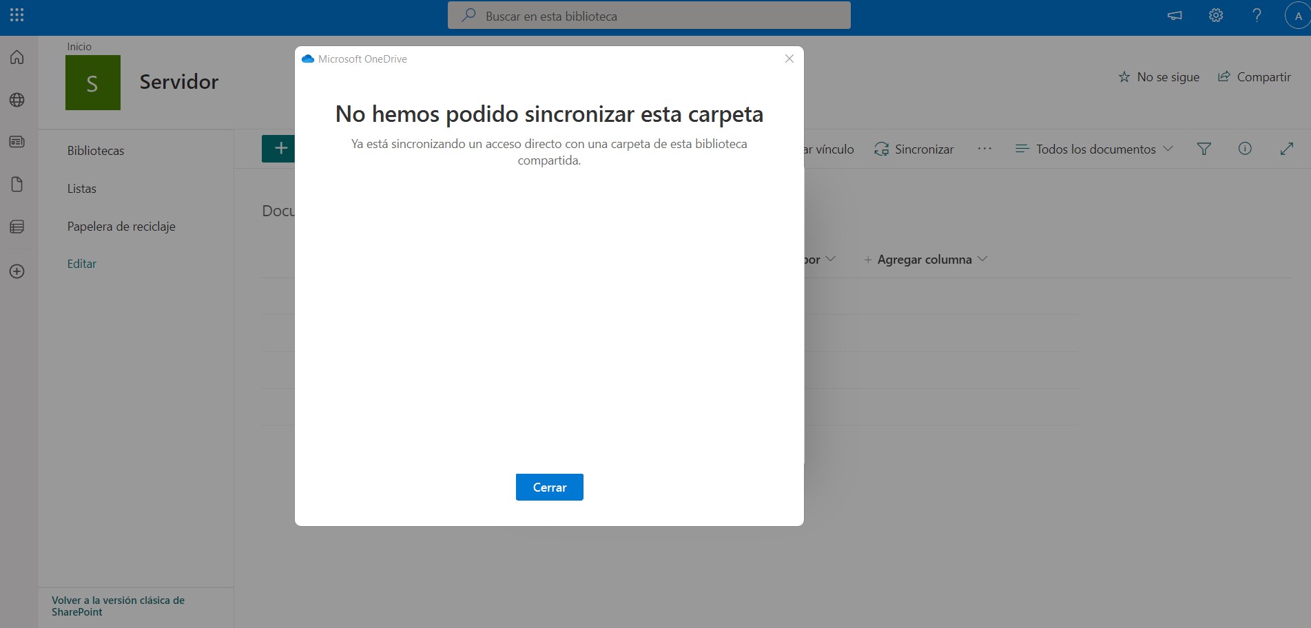Open My files page icon
1311x628 pixels.
17,185
